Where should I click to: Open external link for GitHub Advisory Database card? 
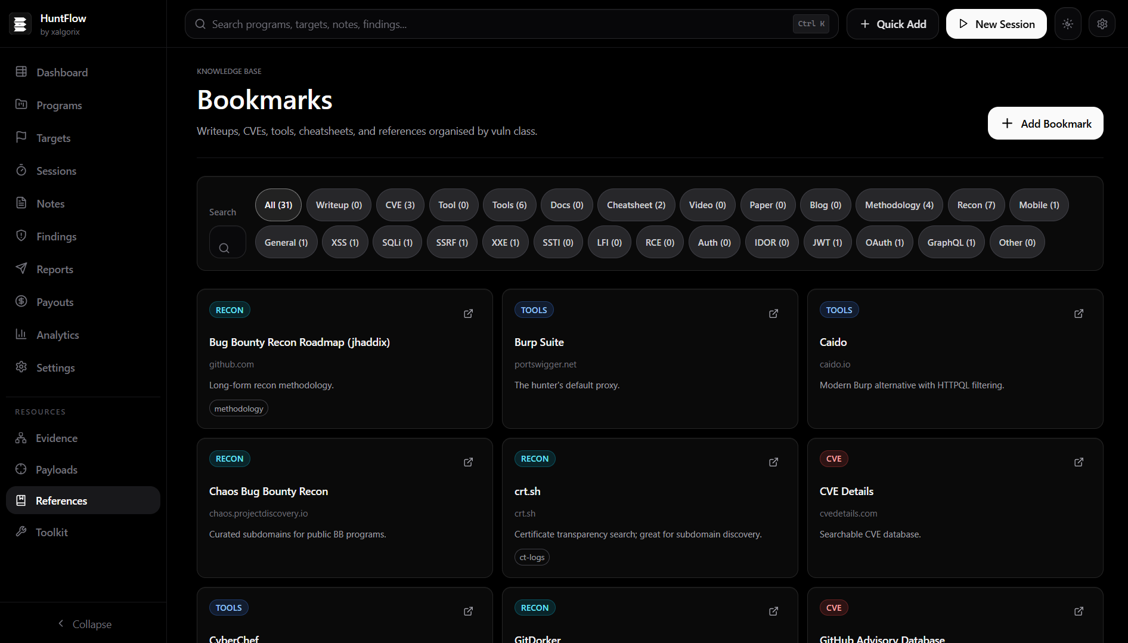point(1079,611)
